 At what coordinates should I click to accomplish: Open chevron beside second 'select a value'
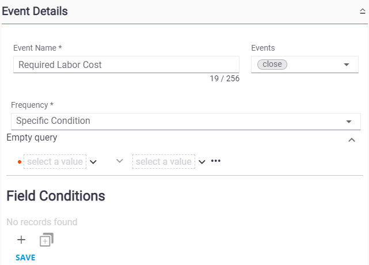(202, 162)
